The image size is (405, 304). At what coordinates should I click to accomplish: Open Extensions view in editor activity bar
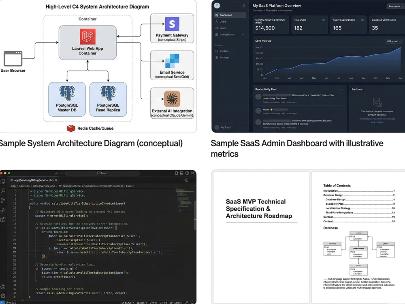[x=3, y=220]
